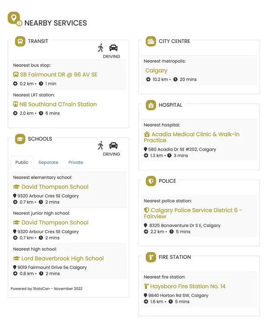Open Acadia Medical Clinic & Walk-in Practice link

[192, 137]
